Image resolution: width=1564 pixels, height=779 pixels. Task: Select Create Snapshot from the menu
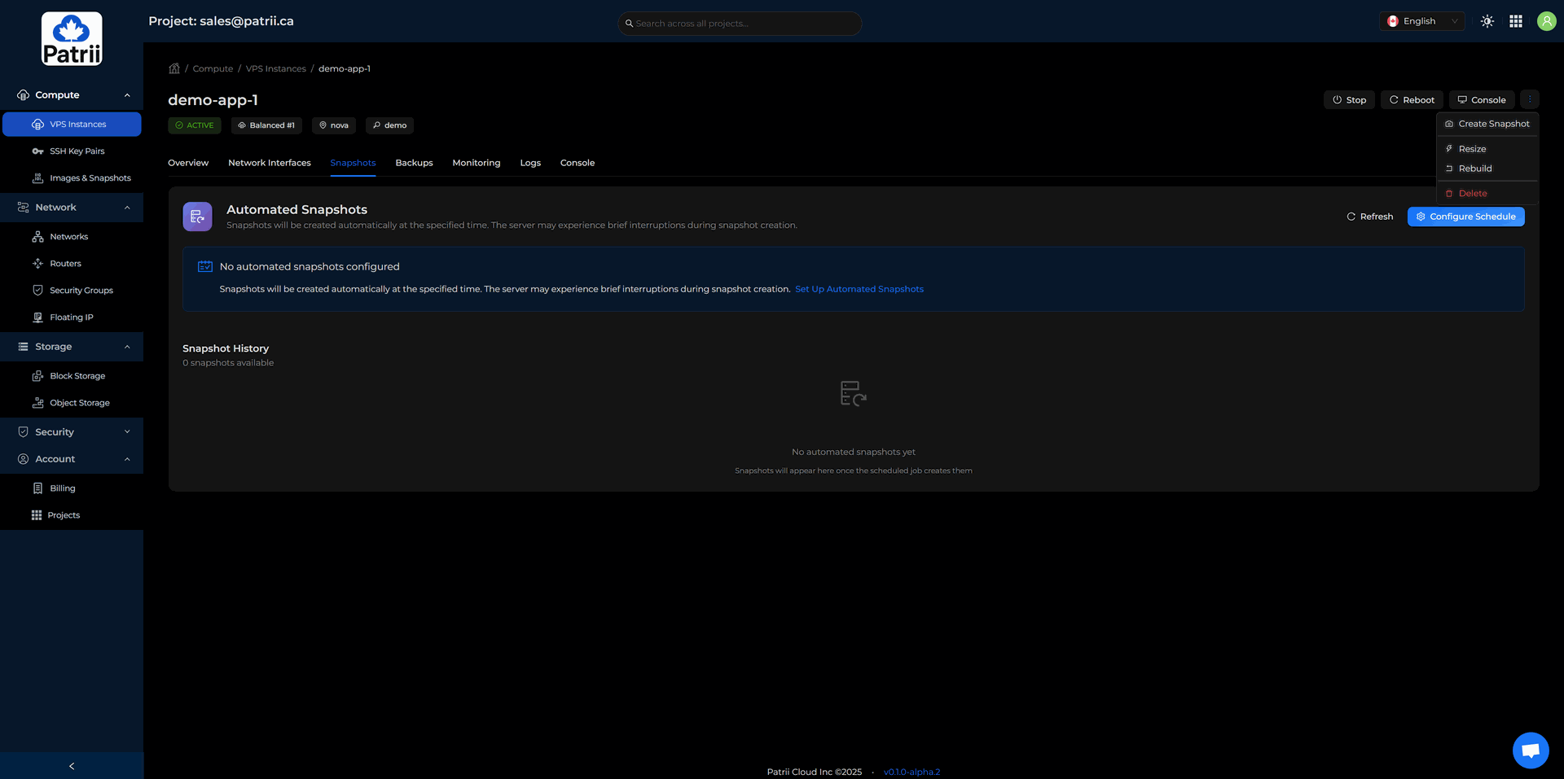1493,125
